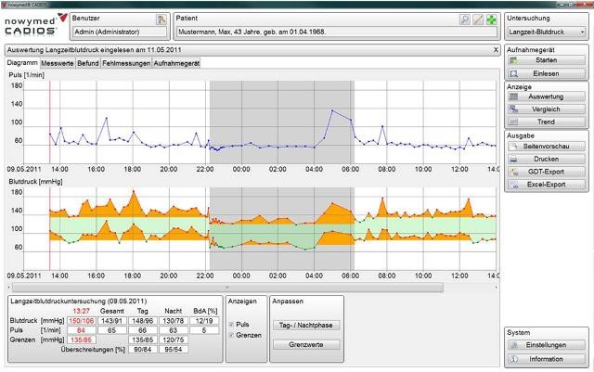Click the scrollbar left arrow
This screenshot has width=594, height=372.
pyautogui.click(x=9, y=288)
